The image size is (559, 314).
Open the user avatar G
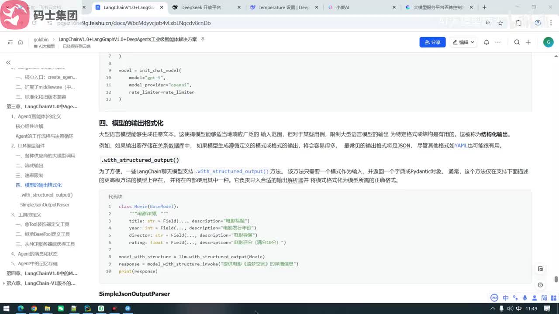tap(549, 42)
